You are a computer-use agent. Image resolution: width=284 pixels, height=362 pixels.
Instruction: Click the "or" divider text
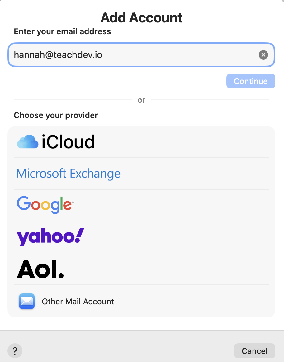pos(141,100)
